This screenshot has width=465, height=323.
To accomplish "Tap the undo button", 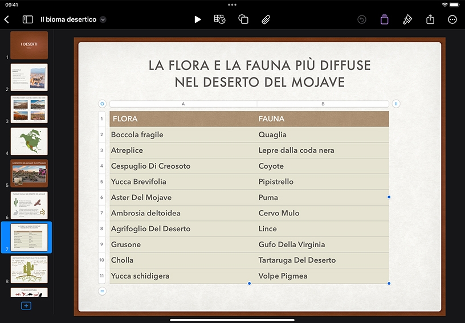I will (x=361, y=19).
